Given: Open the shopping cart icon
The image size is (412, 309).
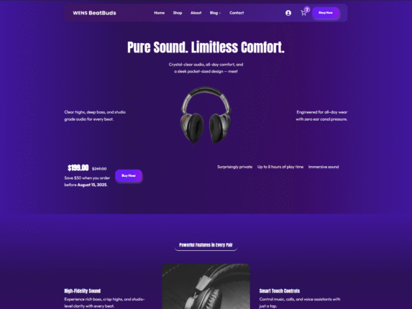Looking at the screenshot, I should [x=303, y=13].
